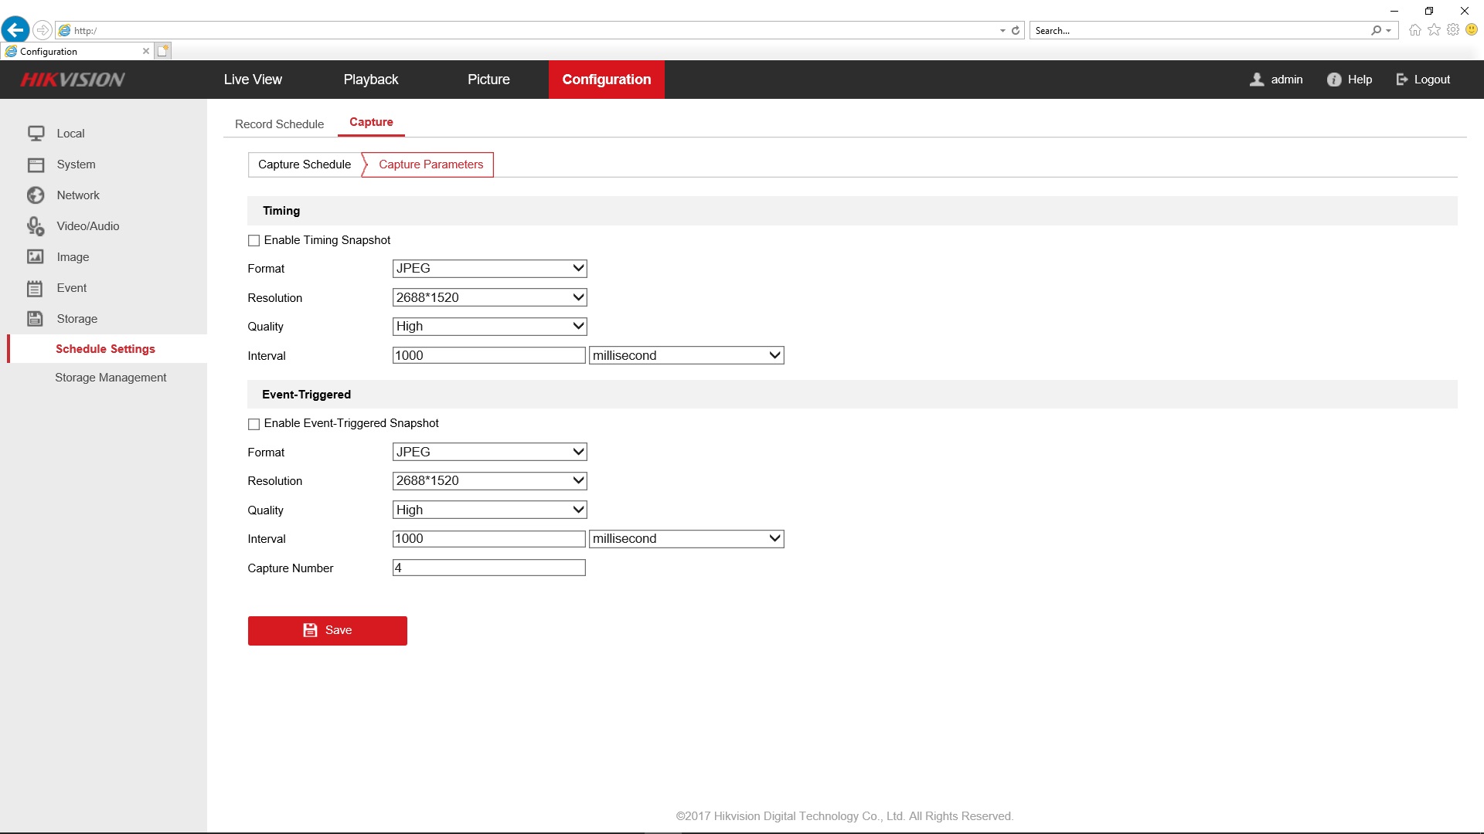Click the Network globe icon
The width and height of the screenshot is (1484, 834).
36,195
